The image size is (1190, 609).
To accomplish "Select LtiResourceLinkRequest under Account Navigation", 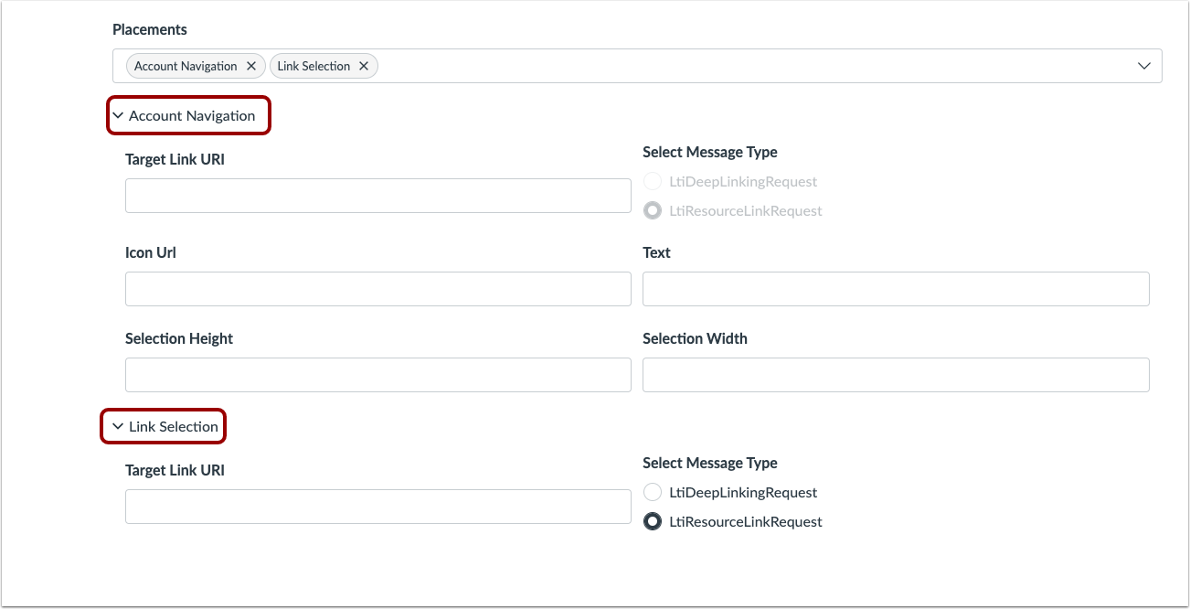I will click(653, 211).
